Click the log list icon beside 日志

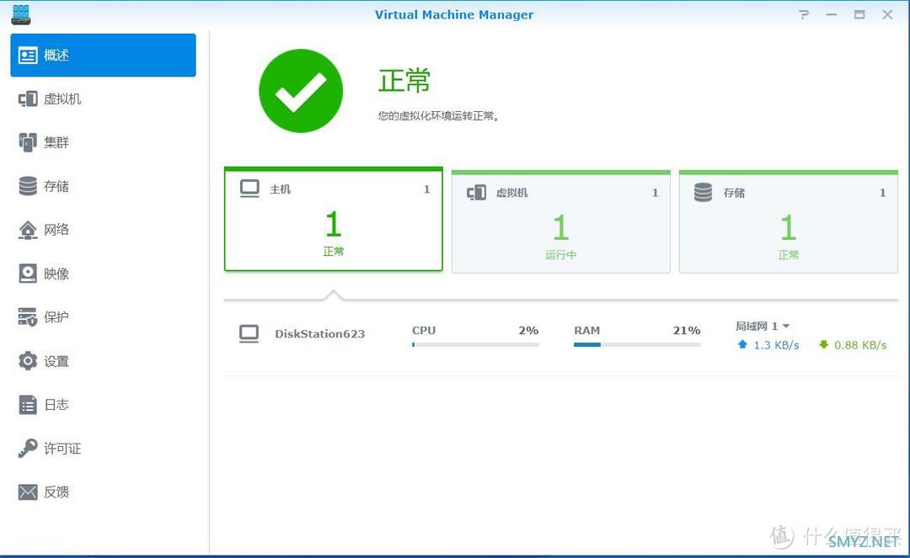pos(28,405)
